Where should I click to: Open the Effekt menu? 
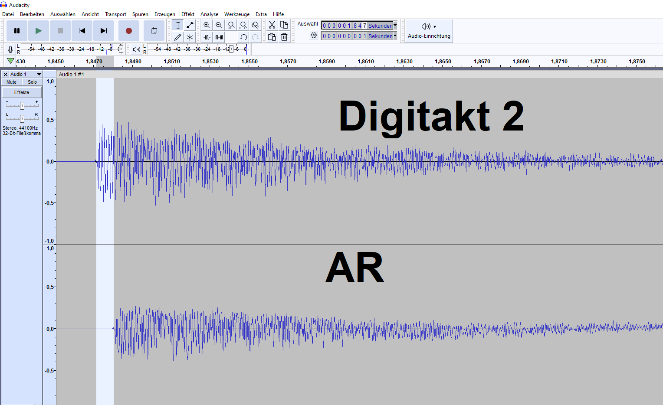(x=187, y=14)
